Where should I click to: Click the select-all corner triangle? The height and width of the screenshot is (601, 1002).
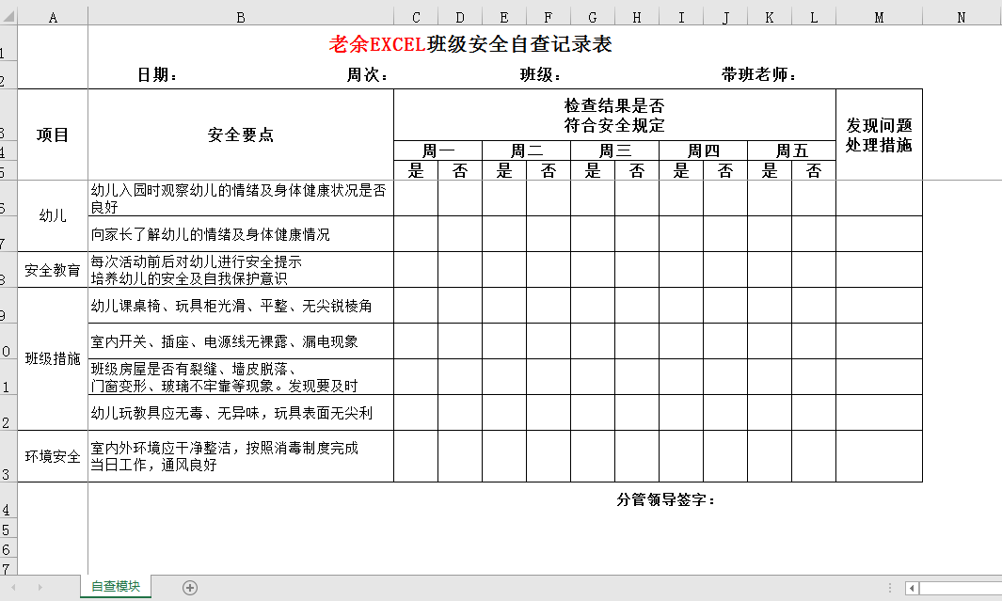click(8, 17)
